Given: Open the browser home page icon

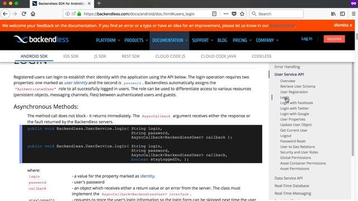Looking at the screenshot, I should tap(33, 13).
